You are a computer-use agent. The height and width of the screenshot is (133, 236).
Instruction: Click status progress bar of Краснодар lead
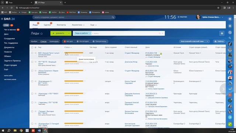[75, 93]
